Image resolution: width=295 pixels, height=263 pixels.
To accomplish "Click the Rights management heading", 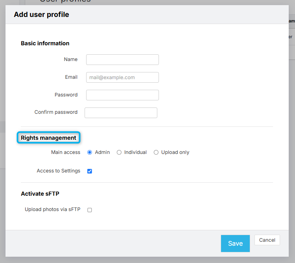I will click(x=48, y=138).
